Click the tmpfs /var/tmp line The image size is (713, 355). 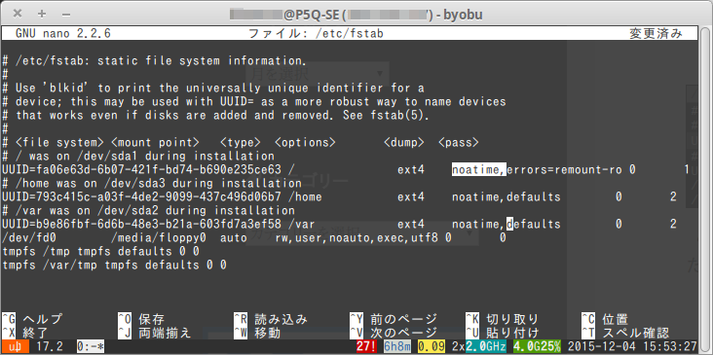pyautogui.click(x=114, y=266)
